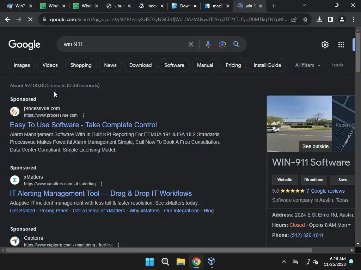
Task: Filter results by Videos
Action: pos(50,65)
